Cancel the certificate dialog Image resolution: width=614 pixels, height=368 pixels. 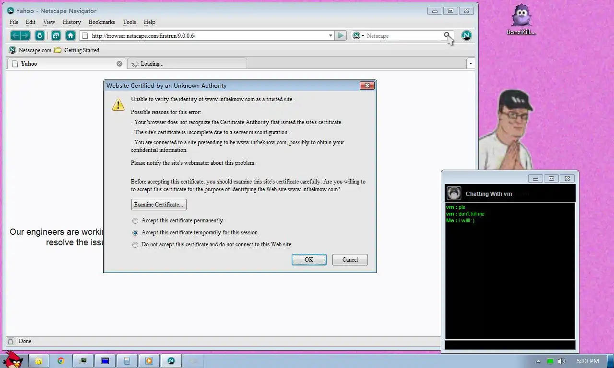coord(350,260)
